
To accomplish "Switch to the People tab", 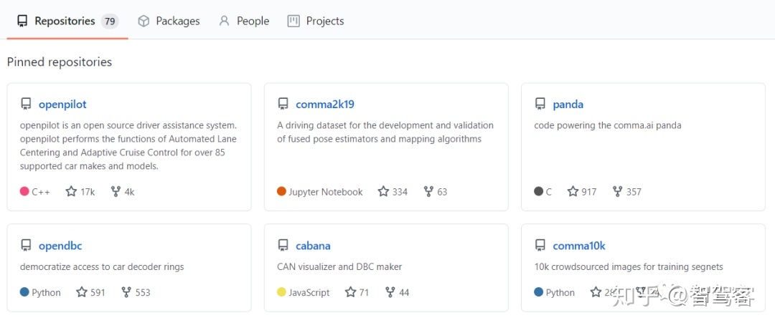I will click(244, 21).
